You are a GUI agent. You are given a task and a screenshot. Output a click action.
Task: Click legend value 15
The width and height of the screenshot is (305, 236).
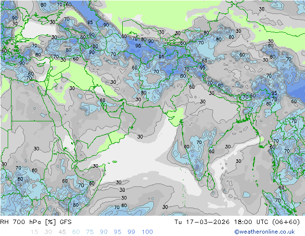[34, 232]
